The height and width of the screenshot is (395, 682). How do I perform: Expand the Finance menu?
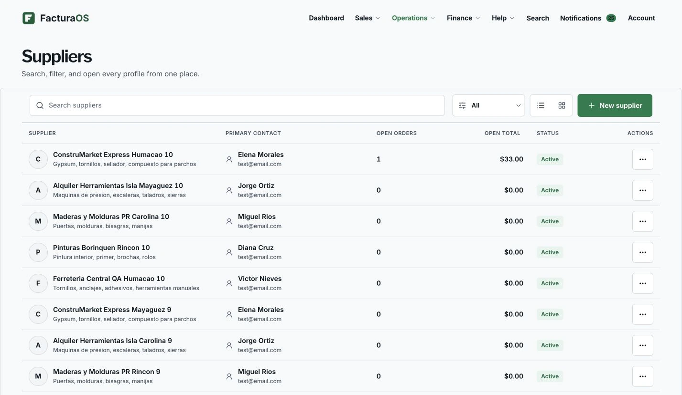coord(463,18)
